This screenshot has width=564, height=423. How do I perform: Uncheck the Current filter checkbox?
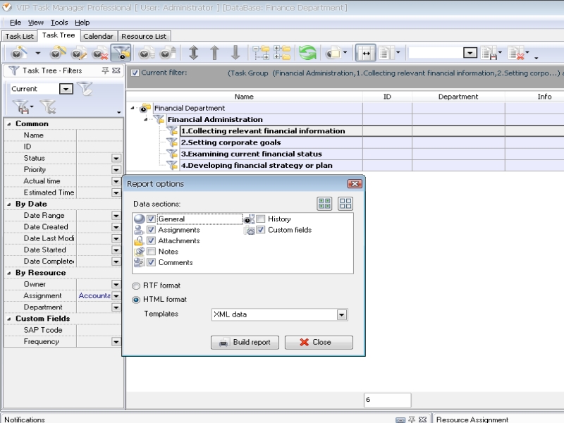click(x=135, y=73)
